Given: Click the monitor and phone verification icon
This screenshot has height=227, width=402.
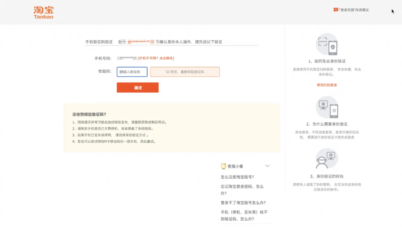Looking at the screenshot, I should tap(327, 107).
